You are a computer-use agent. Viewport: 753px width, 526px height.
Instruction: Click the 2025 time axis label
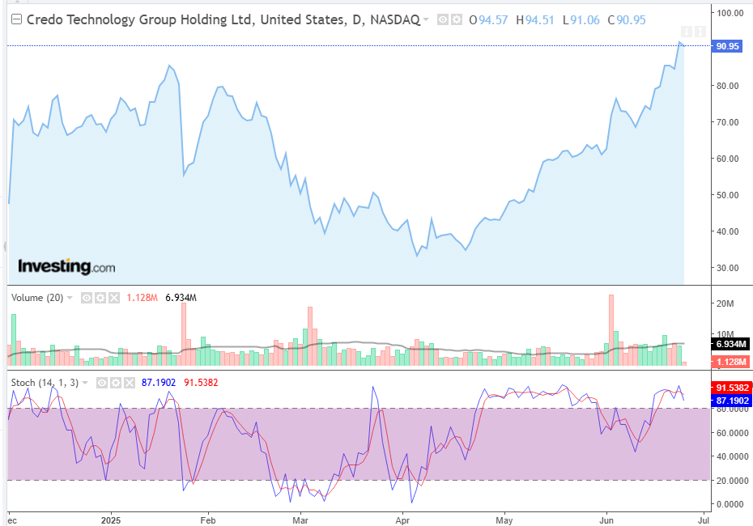click(111, 520)
